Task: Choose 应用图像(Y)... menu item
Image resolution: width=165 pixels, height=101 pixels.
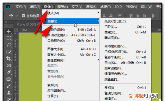Action: 71,91
